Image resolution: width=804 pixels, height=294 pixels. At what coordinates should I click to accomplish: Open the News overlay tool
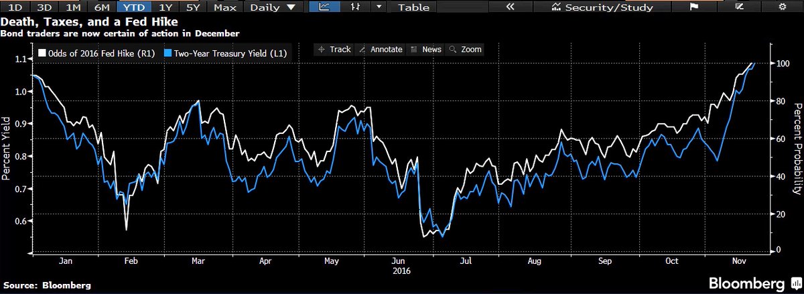425,50
